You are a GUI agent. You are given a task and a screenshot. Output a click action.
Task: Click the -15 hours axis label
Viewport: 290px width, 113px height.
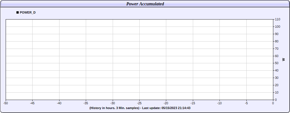tap(193, 103)
